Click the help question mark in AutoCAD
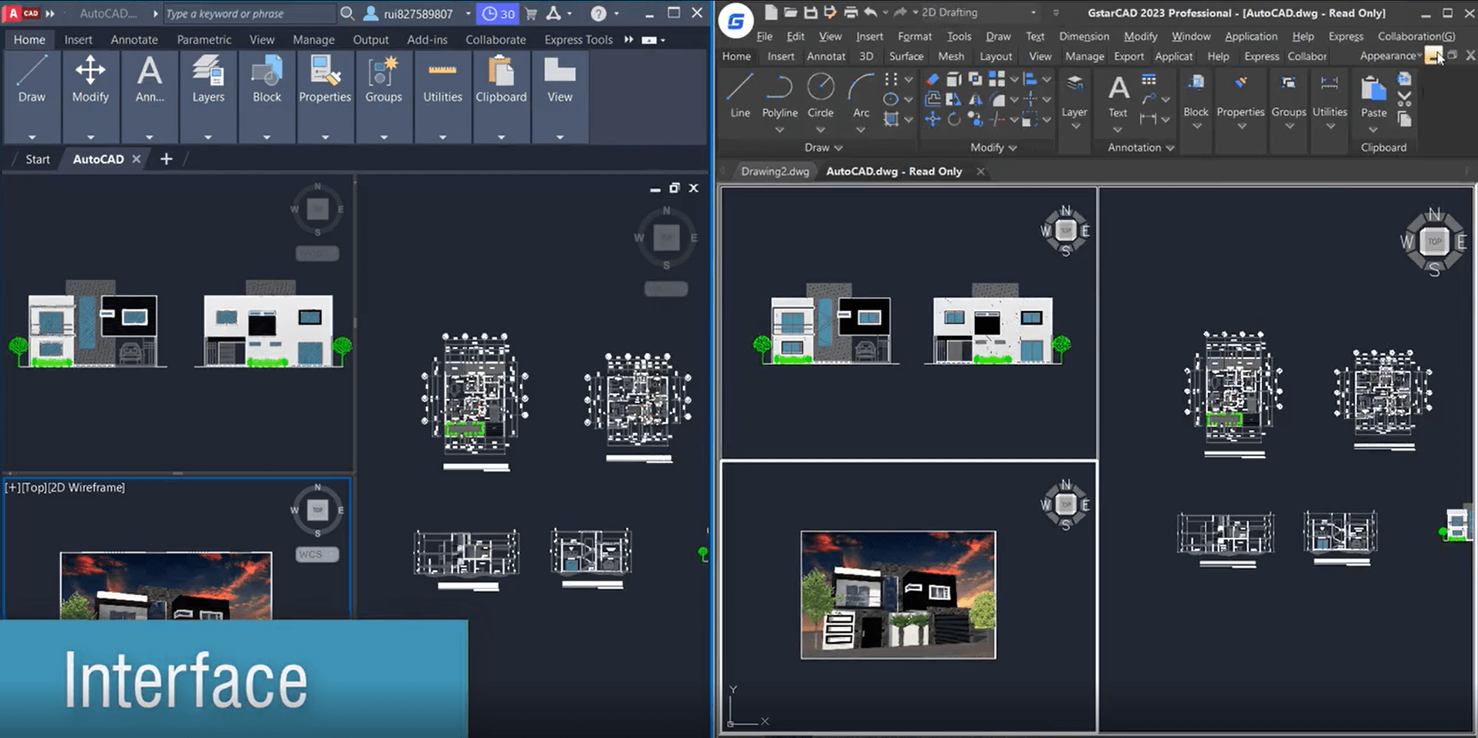 [x=598, y=13]
